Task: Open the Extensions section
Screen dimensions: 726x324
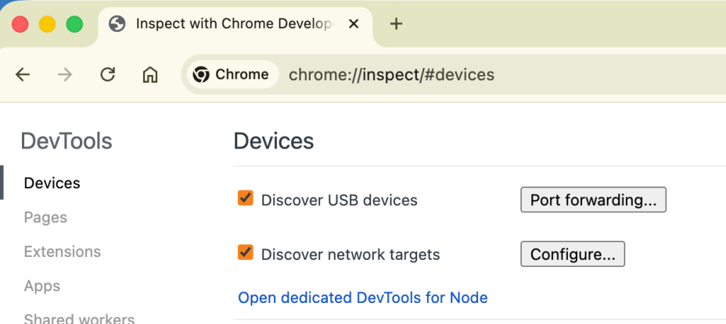Action: [62, 251]
